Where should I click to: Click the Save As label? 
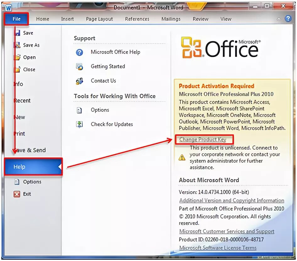click(x=31, y=45)
